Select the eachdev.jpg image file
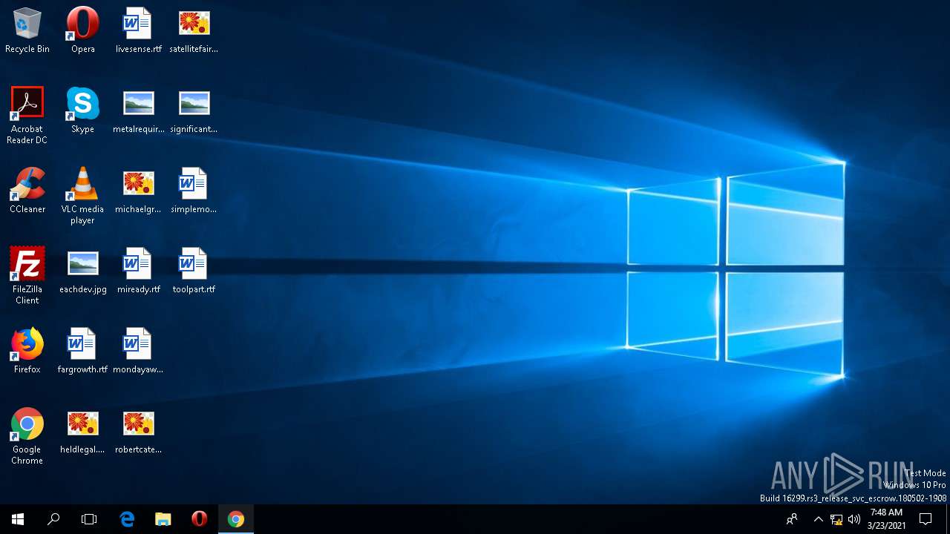 point(82,271)
